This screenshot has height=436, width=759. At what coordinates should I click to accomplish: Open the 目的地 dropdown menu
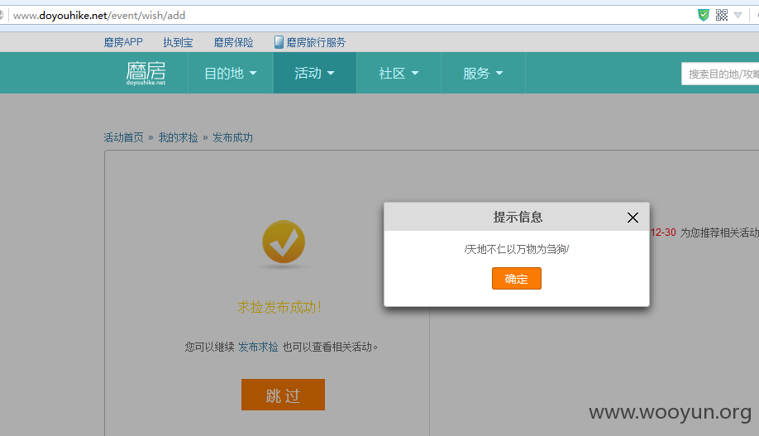coord(231,73)
